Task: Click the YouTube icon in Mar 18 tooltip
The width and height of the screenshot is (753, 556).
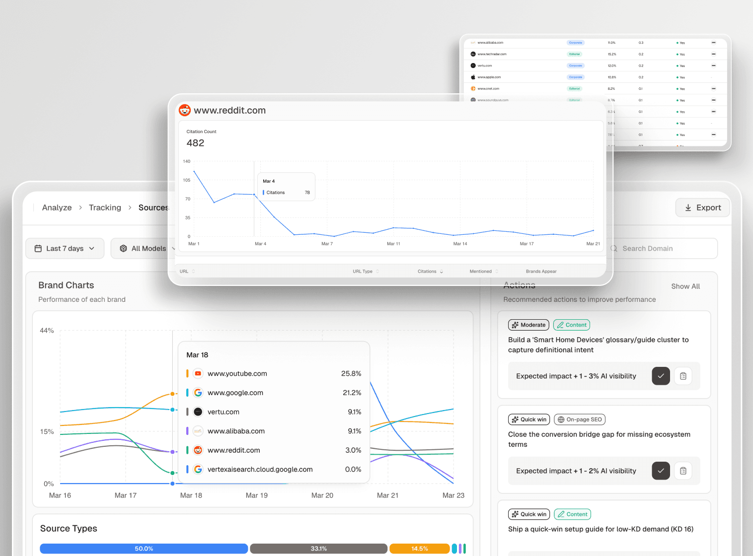Action: pos(198,373)
